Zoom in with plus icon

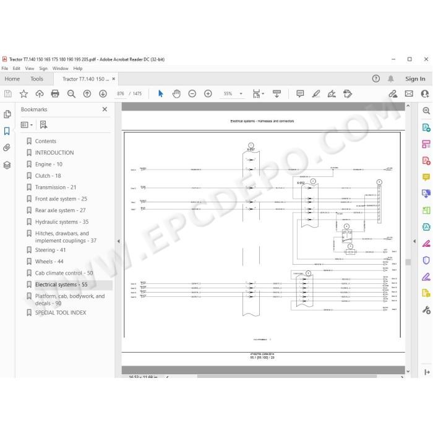[x=208, y=94]
